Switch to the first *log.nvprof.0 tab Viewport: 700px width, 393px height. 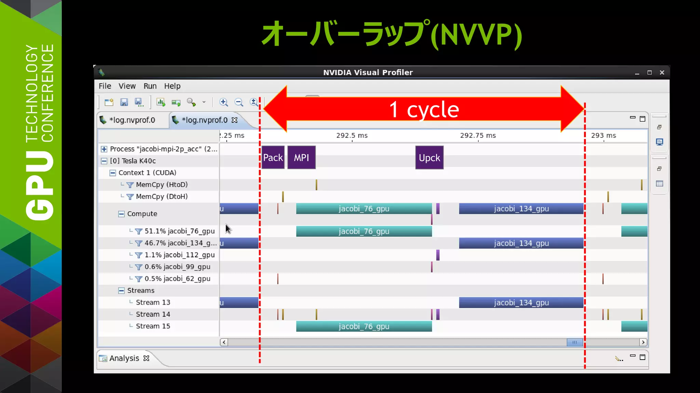(132, 120)
